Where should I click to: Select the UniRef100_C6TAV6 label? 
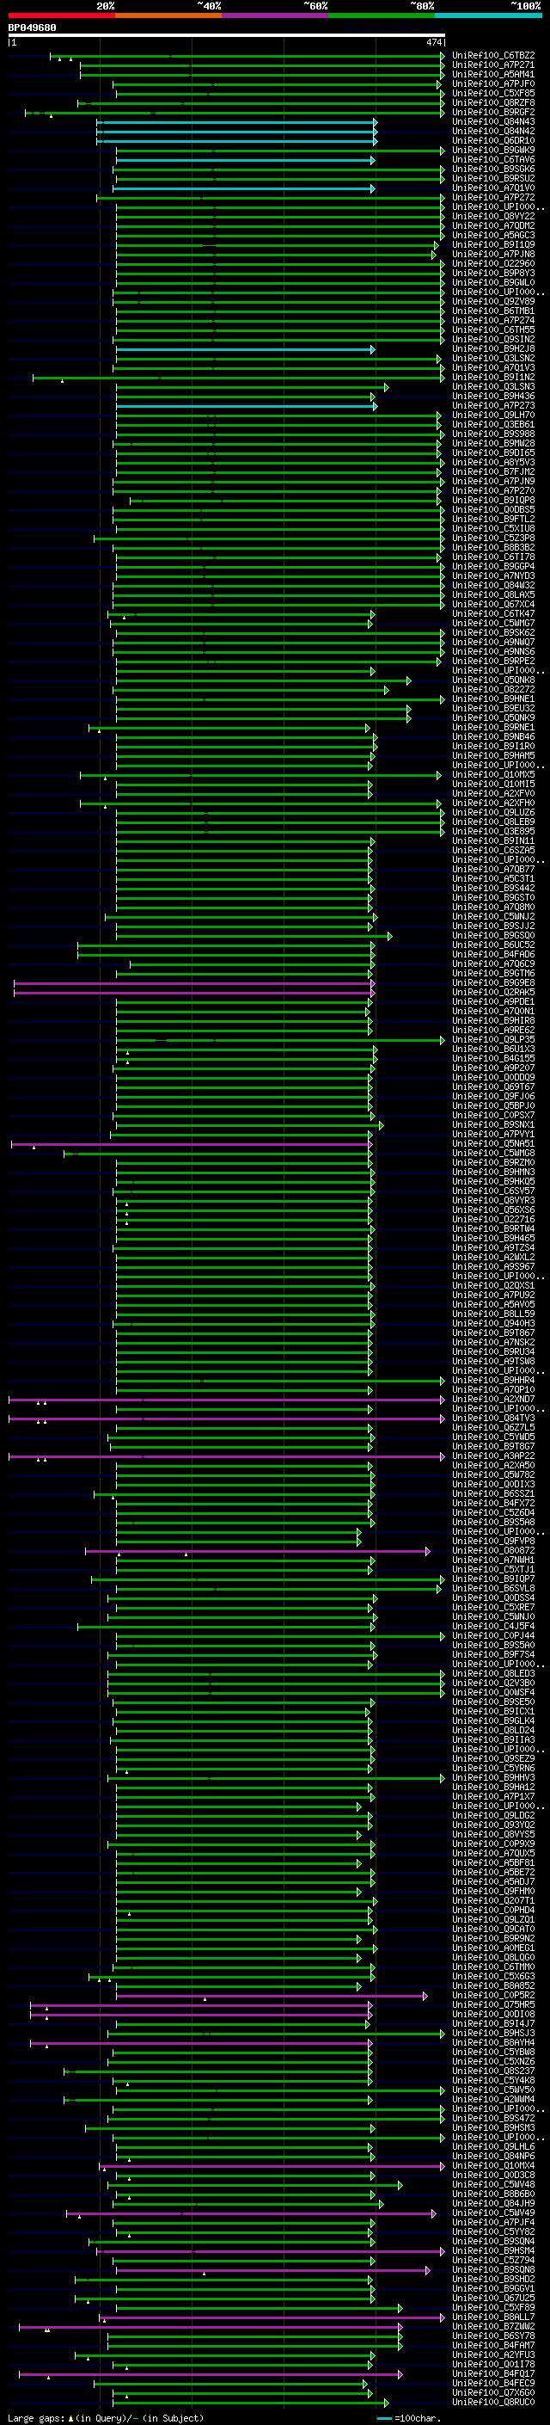(x=493, y=159)
